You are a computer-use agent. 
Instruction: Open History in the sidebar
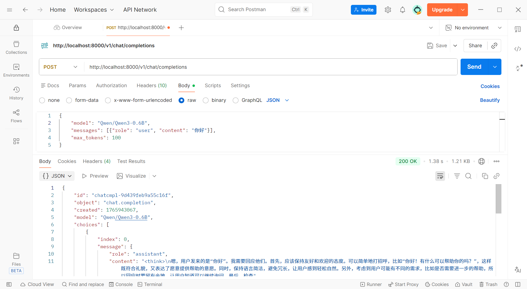coord(16,93)
